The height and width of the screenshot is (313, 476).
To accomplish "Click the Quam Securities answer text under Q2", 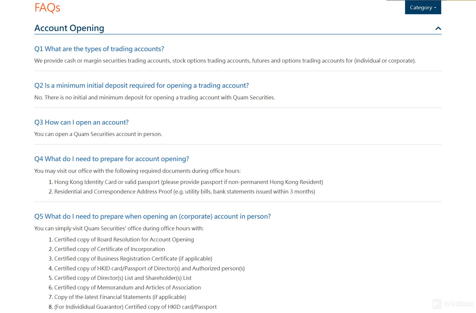I will [155, 97].
